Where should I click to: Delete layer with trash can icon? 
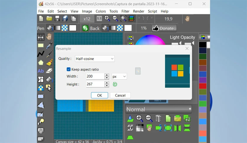[158, 118]
